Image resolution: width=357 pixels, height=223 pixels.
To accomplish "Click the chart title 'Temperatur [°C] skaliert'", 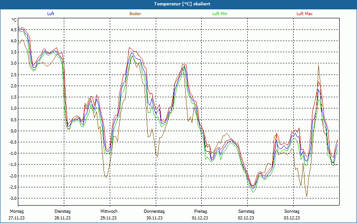I will pos(182,4).
